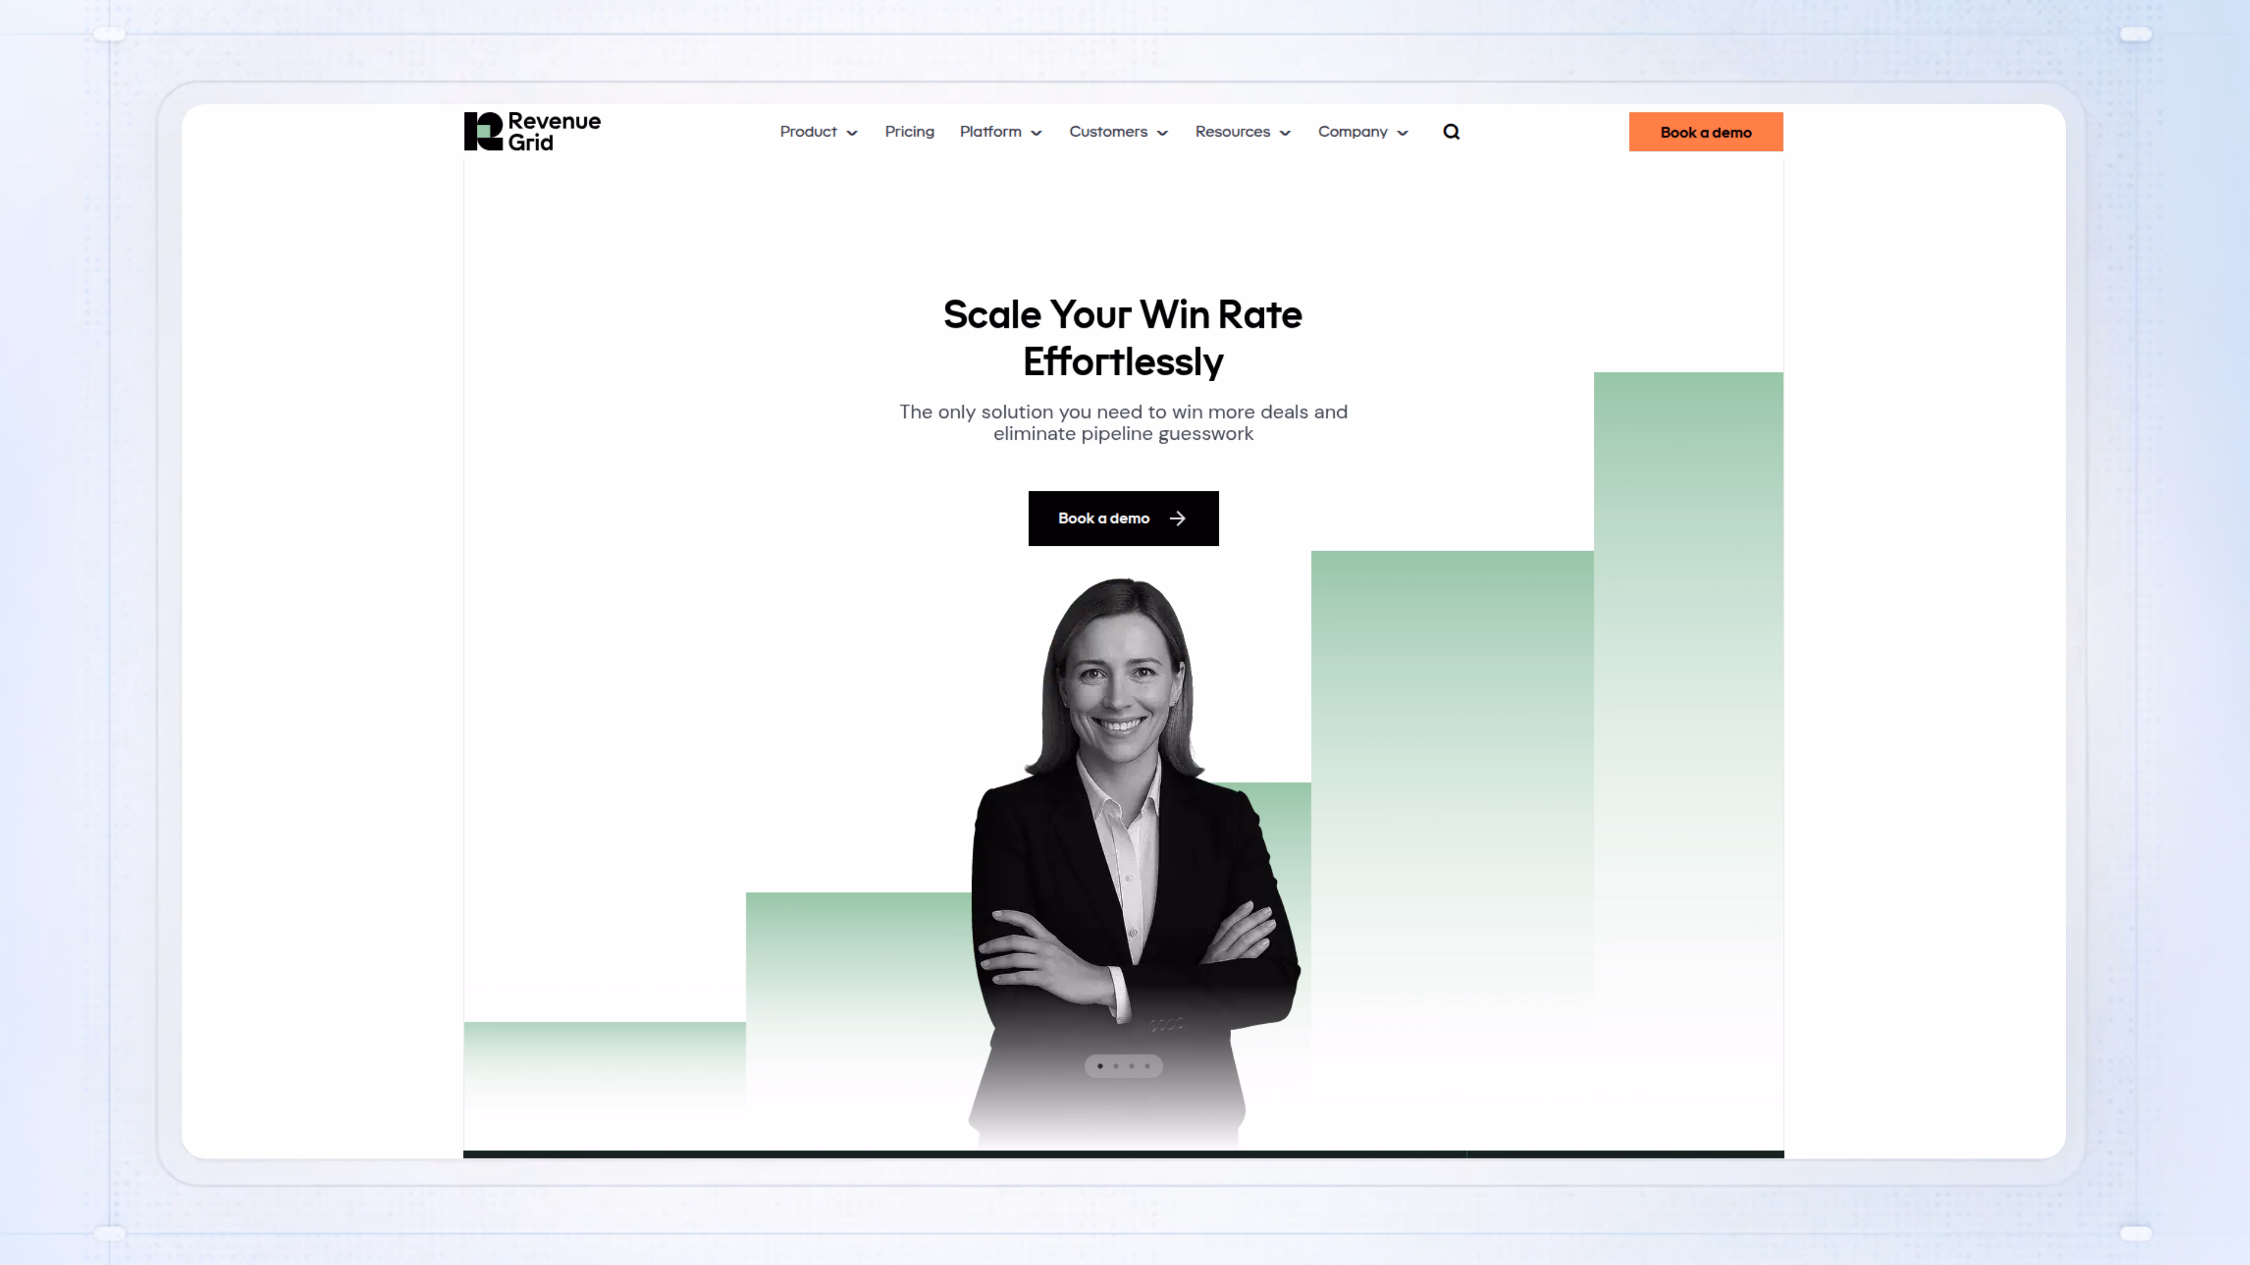This screenshot has height=1265, width=2250.
Task: Expand the Customers dropdown chevron
Action: pos(1162,134)
